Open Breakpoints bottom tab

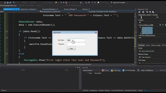click(x=93, y=90)
